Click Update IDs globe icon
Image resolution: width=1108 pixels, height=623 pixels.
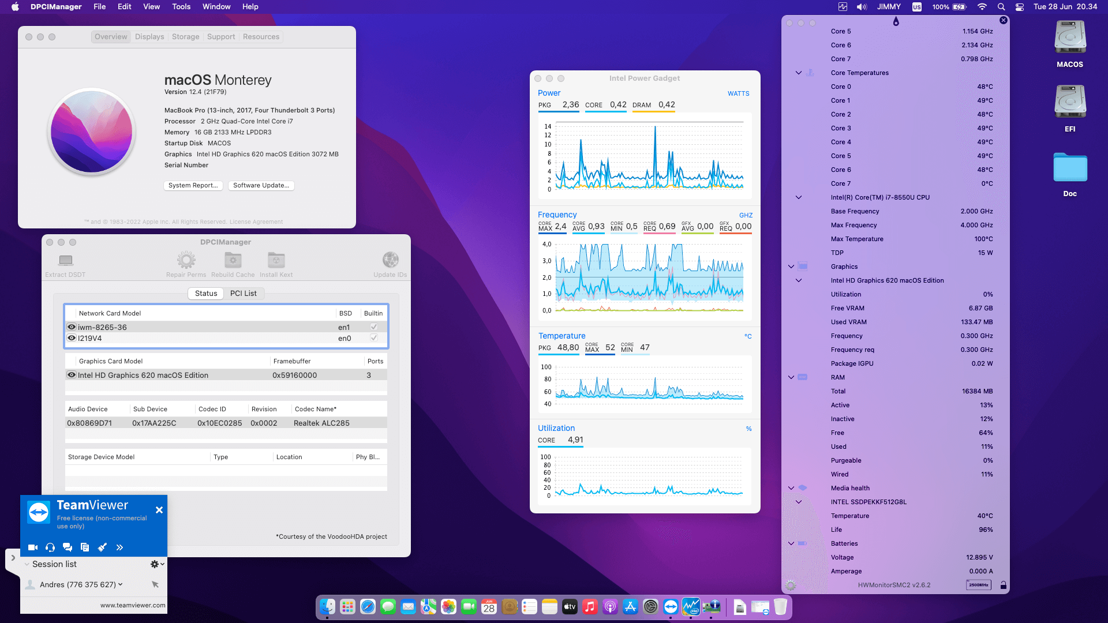coord(390,260)
